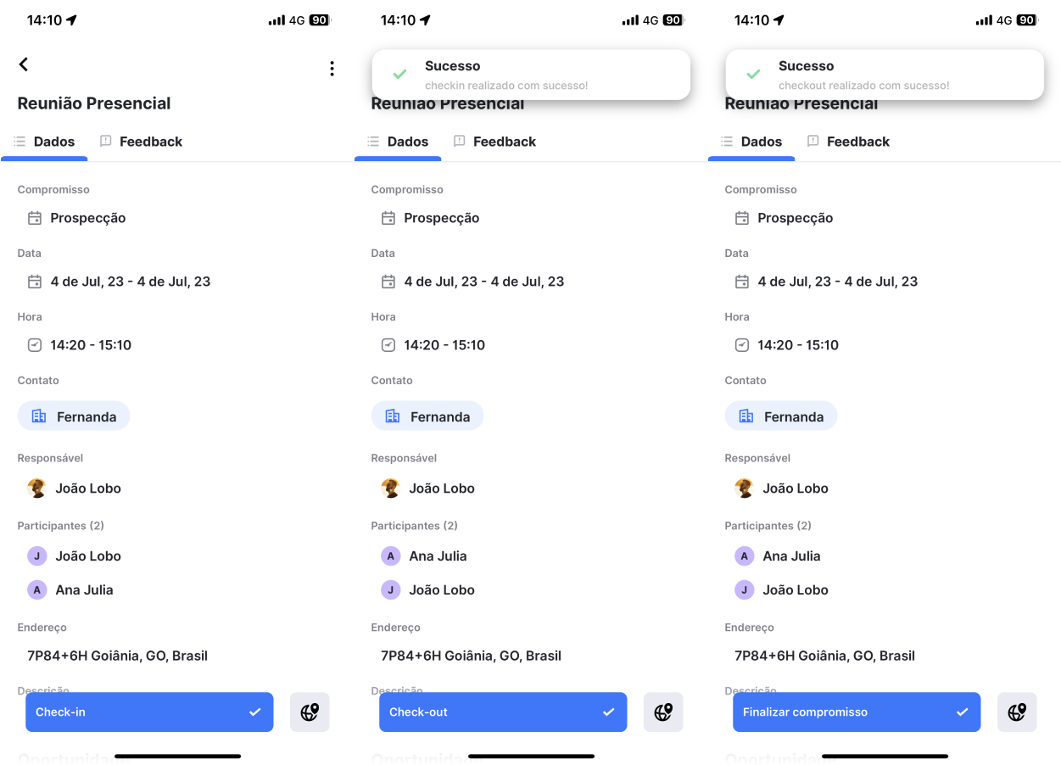The image size is (1061, 765).
Task: Tap the green checkmark in checkin success toast
Action: coord(399,75)
